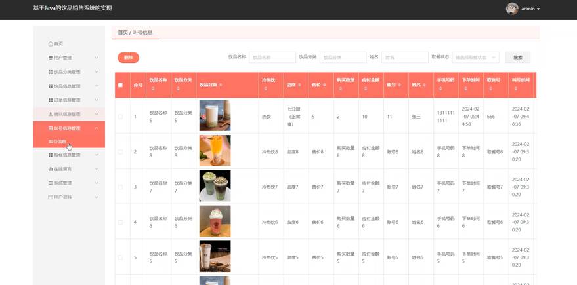This screenshot has width=577, height=285.
Task: Open row 1 milk tea cover image
Action: (x=215, y=115)
